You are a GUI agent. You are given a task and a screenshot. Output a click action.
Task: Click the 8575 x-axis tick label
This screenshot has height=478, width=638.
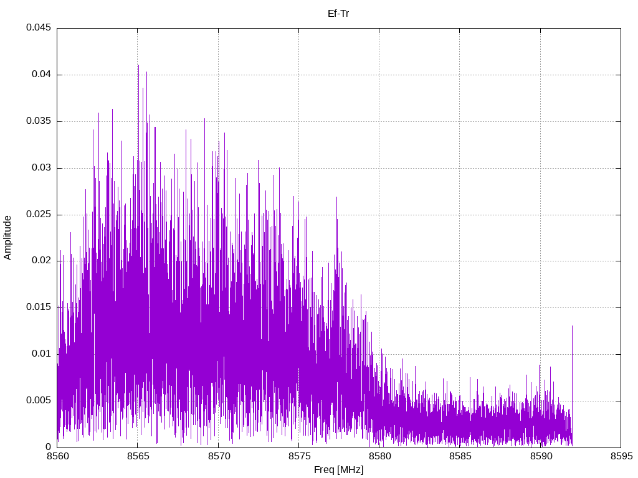point(299,456)
